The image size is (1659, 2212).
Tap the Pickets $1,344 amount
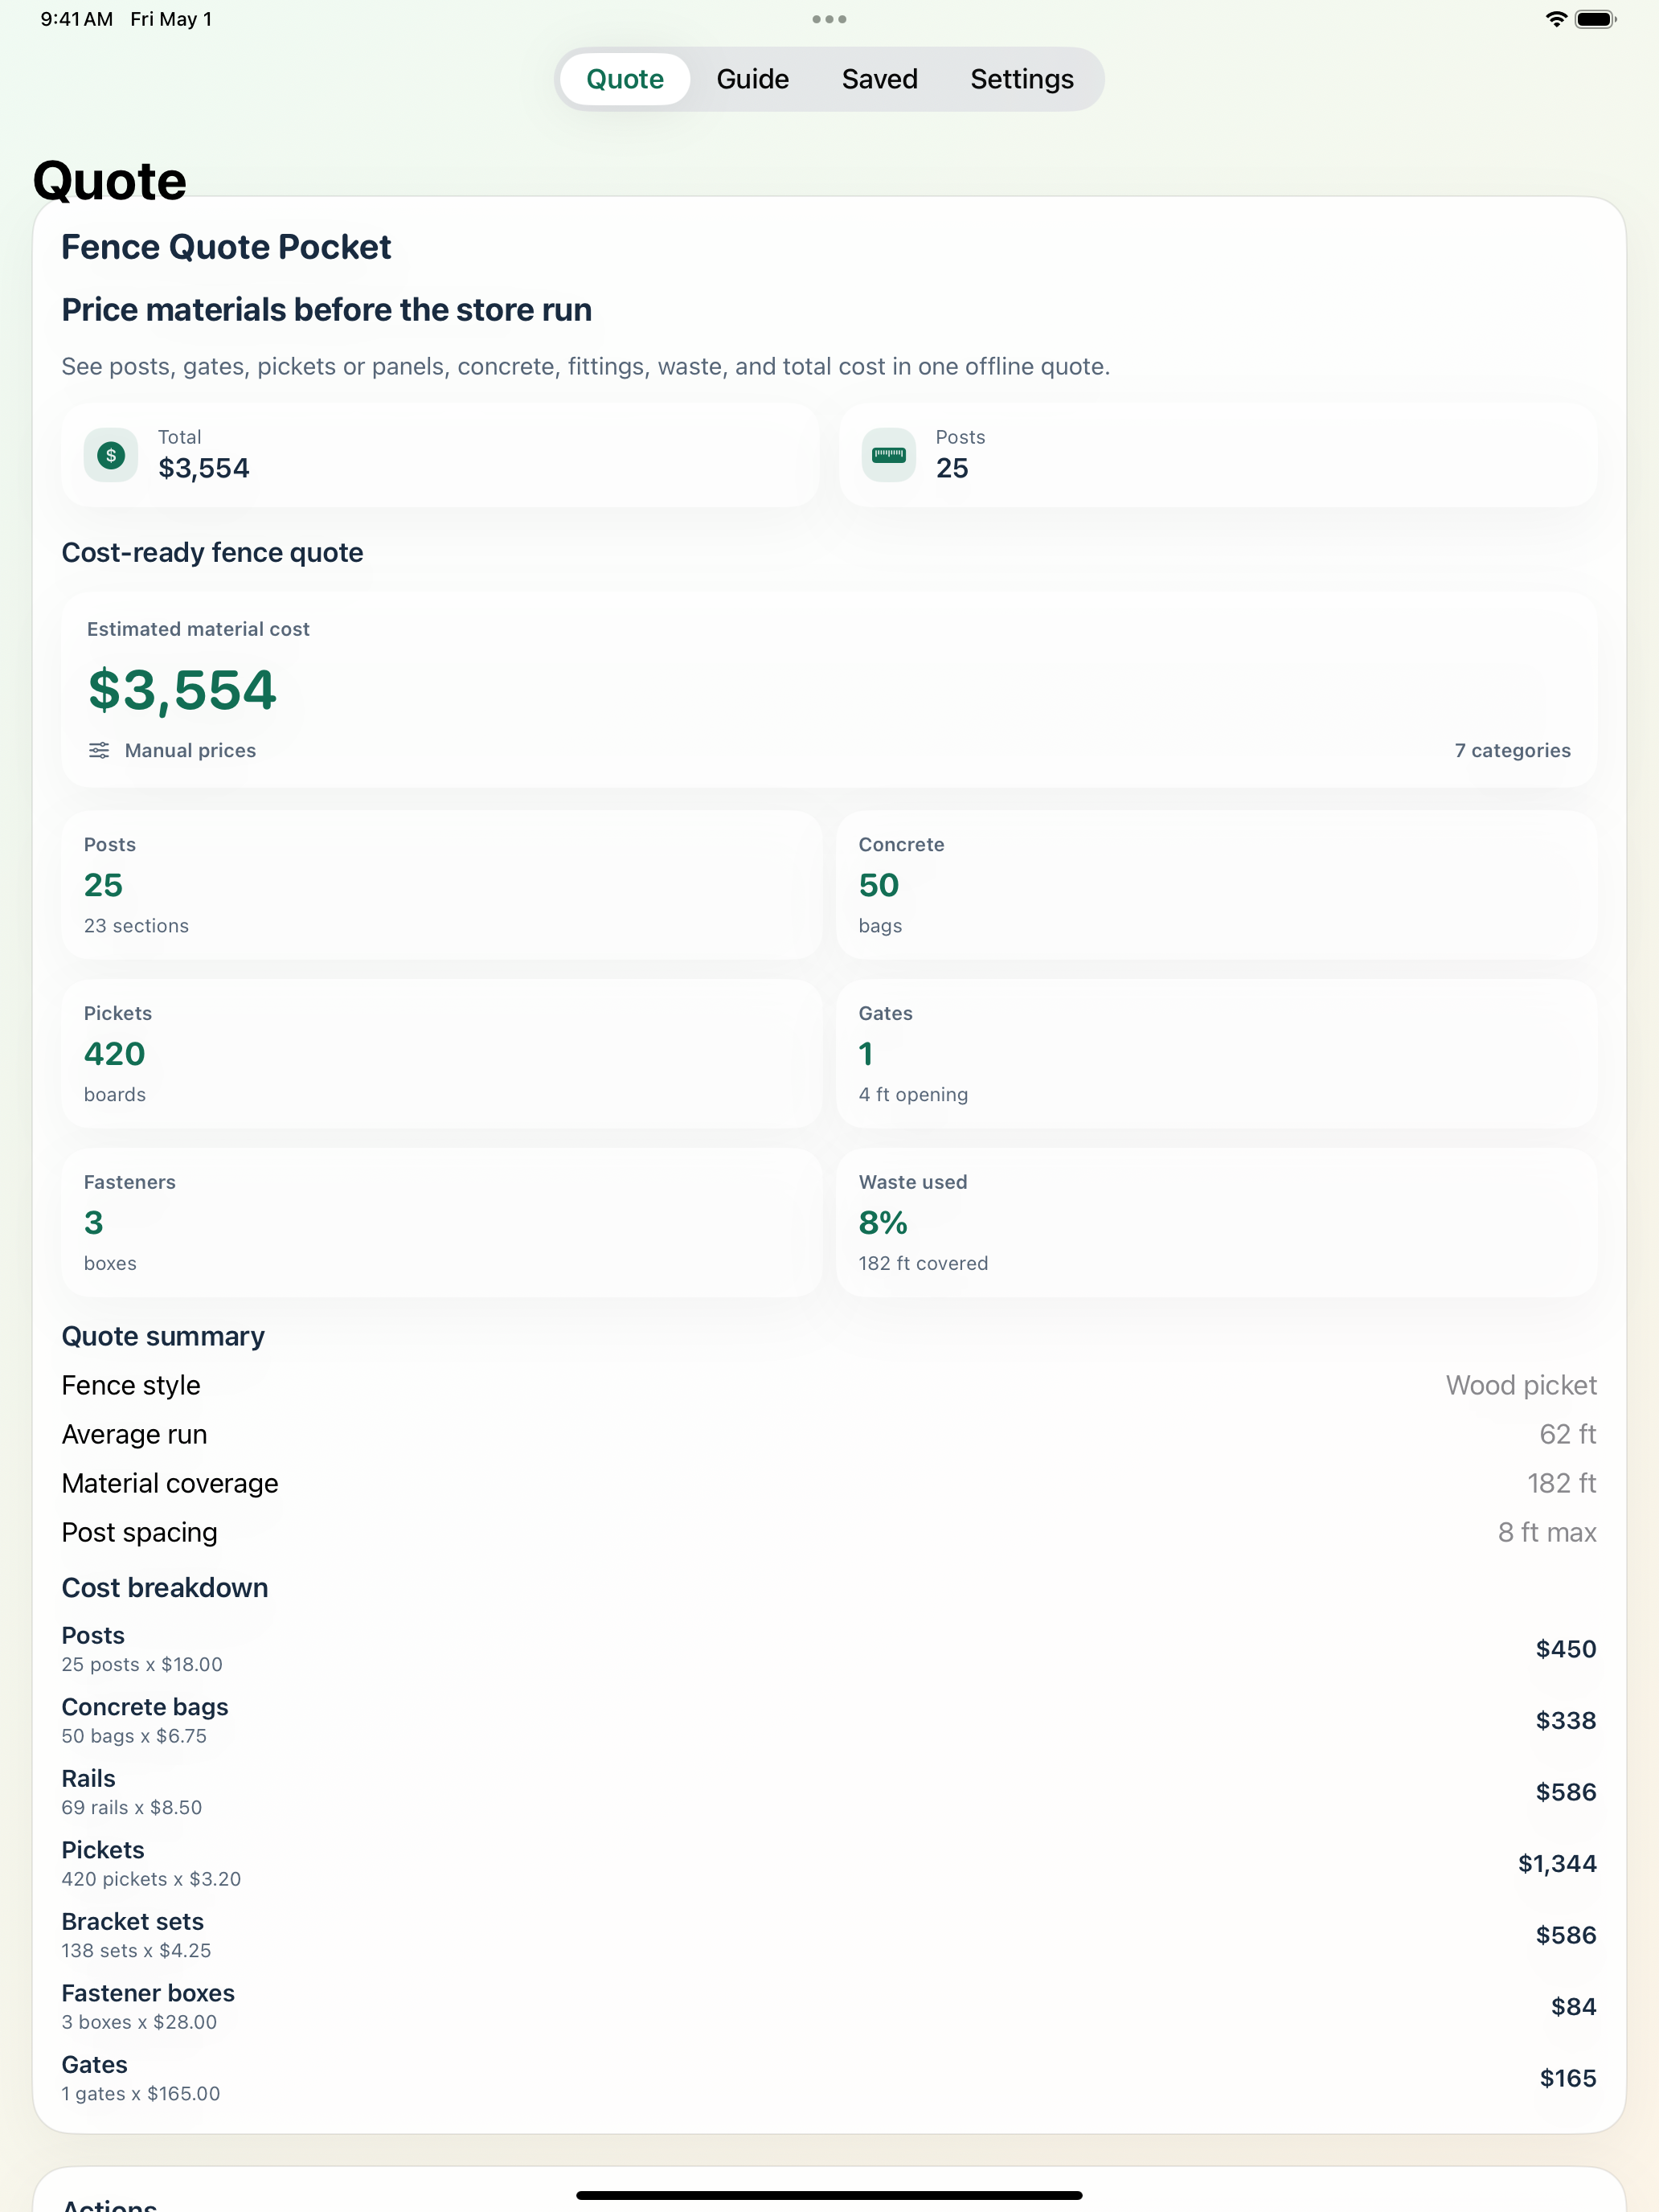(x=1556, y=1863)
